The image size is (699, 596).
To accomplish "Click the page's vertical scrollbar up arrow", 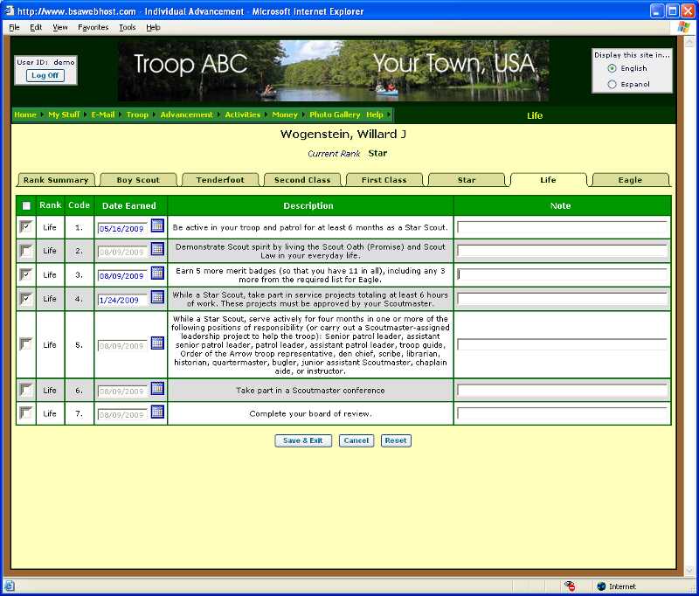I will coord(689,42).
